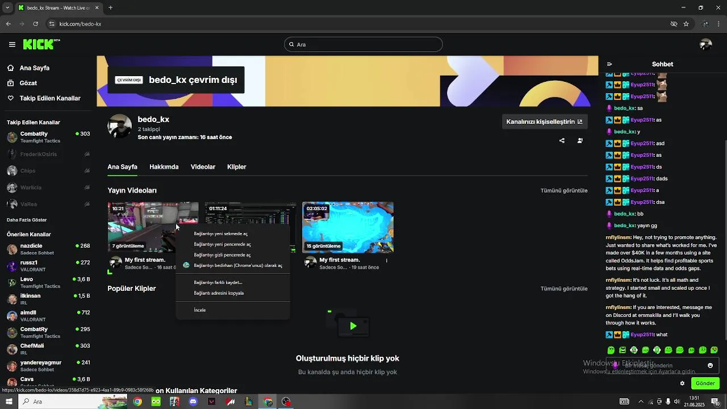Image resolution: width=727 pixels, height=409 pixels.
Task: Open russz1 Valorant channel
Action: tap(48, 266)
